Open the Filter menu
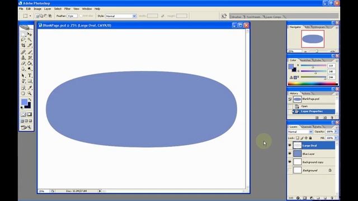358x201 pixels. pos(67,9)
